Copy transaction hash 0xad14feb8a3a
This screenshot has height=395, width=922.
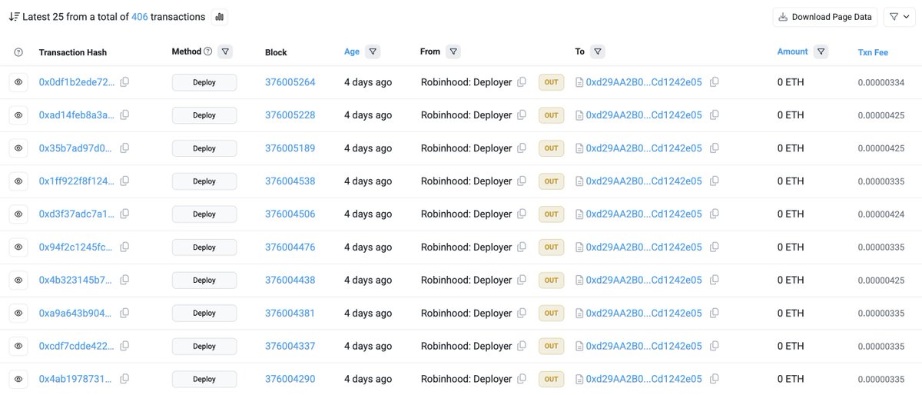[124, 115]
